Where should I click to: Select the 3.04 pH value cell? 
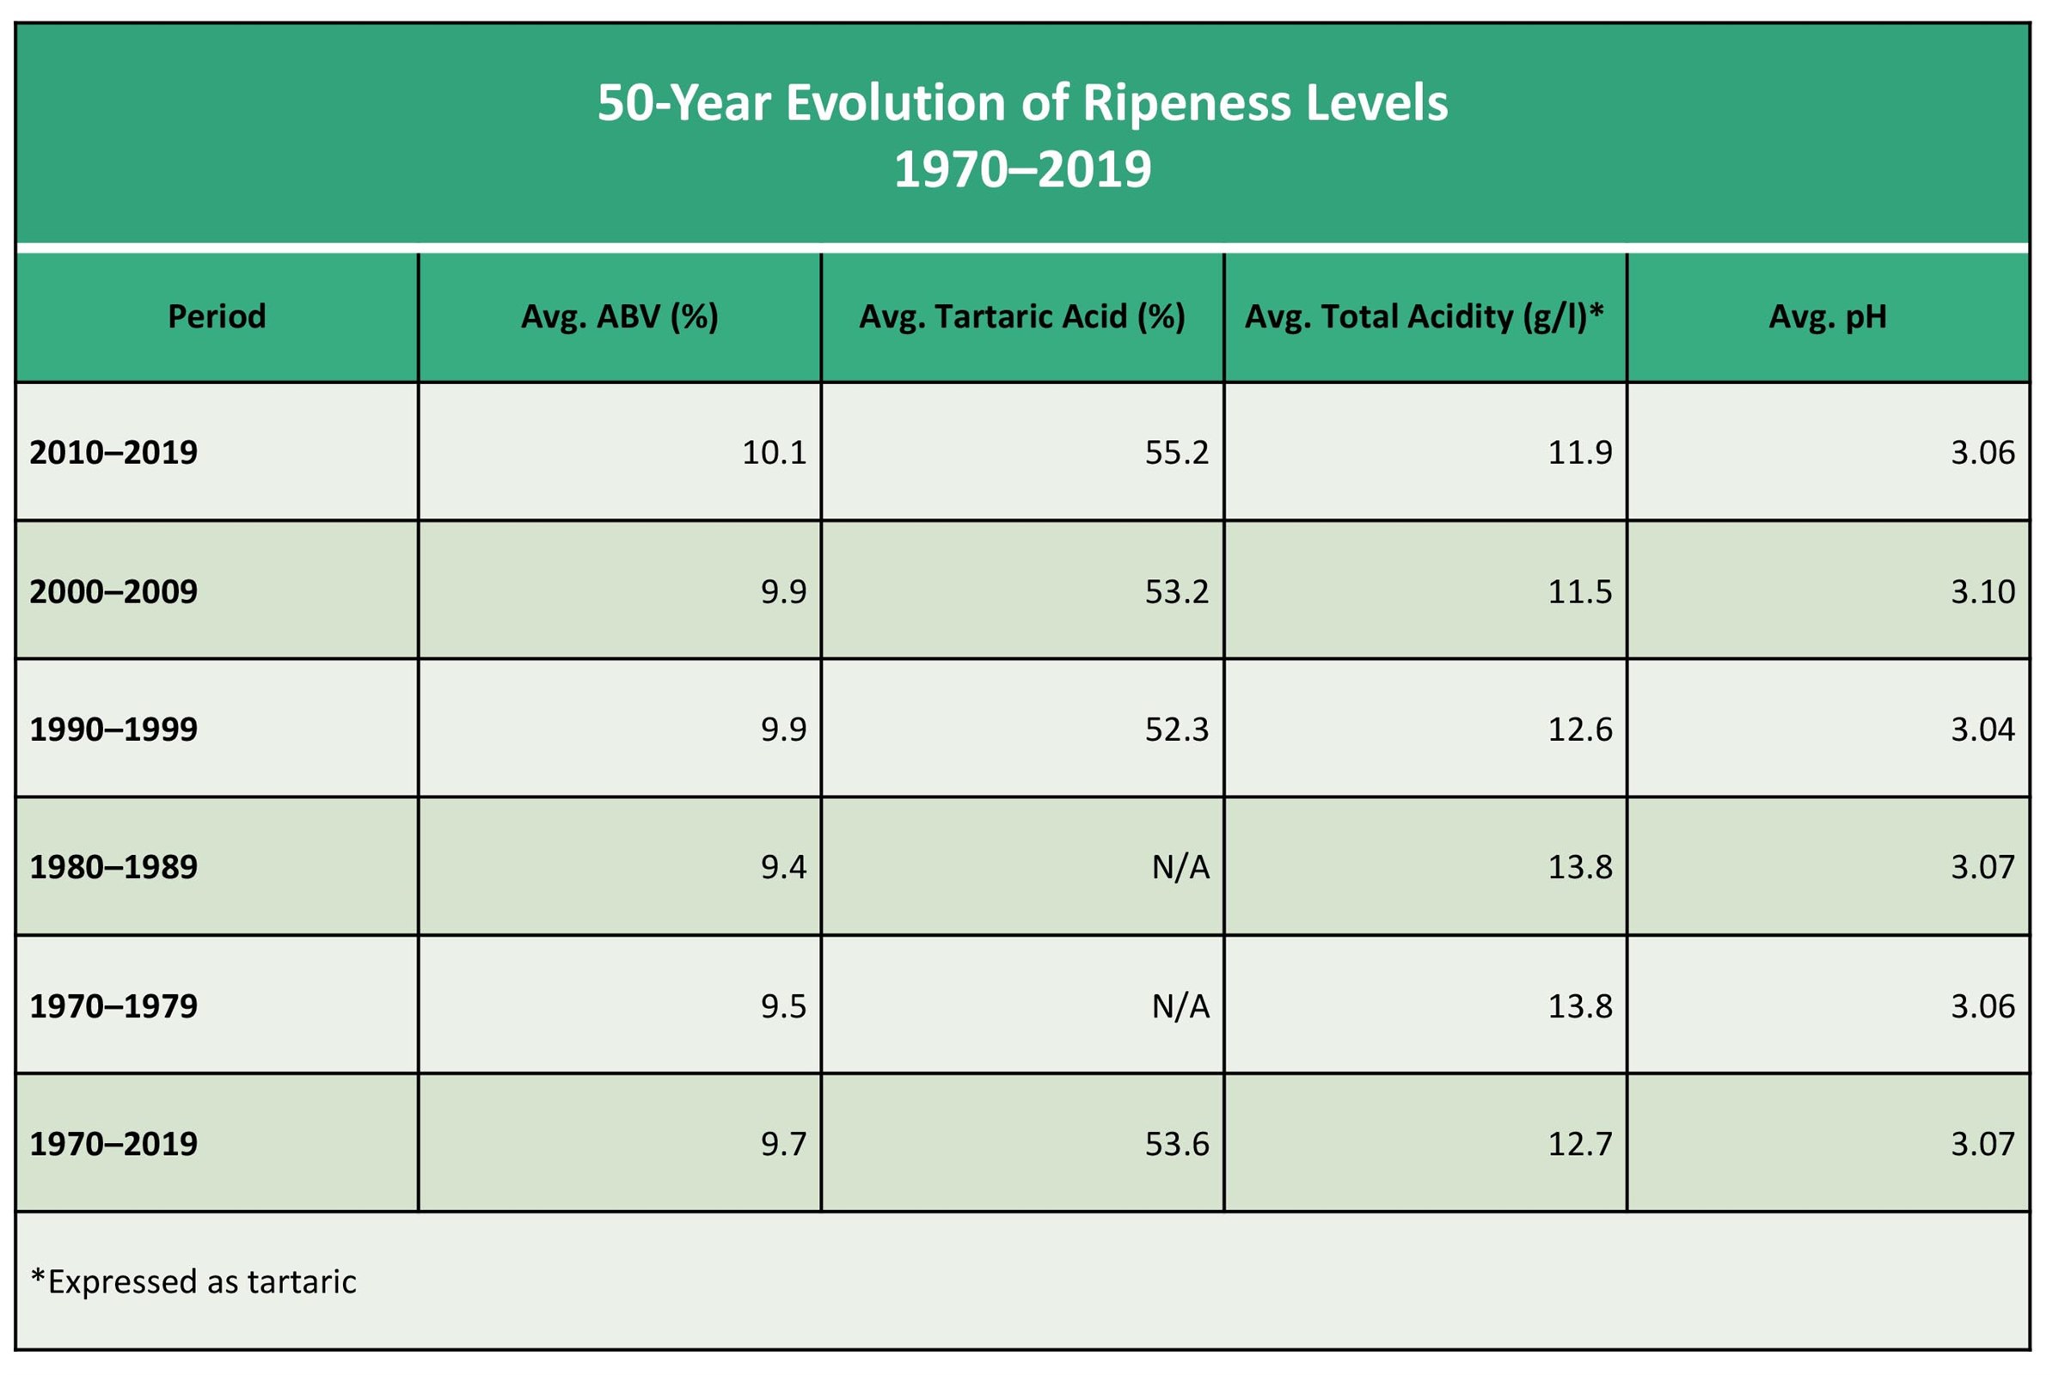tap(1982, 730)
